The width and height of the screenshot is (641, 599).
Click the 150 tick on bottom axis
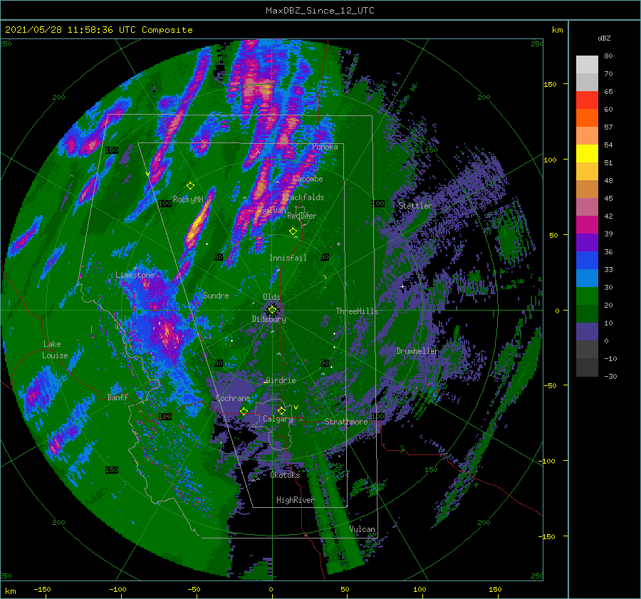495,589
